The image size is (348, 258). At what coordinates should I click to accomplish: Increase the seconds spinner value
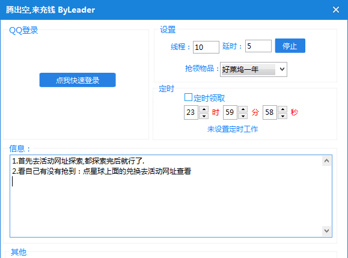(x=282, y=109)
